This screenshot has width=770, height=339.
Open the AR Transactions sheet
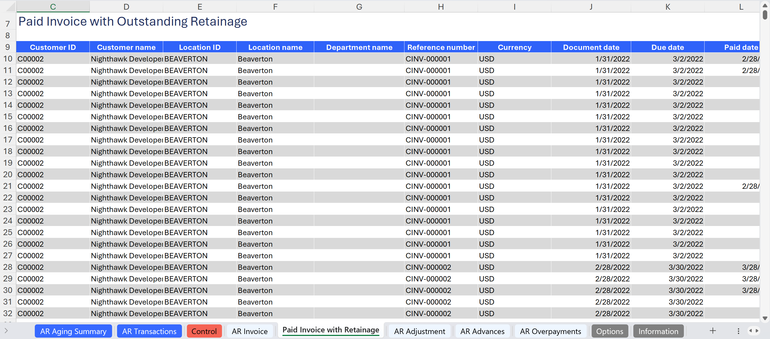(149, 331)
